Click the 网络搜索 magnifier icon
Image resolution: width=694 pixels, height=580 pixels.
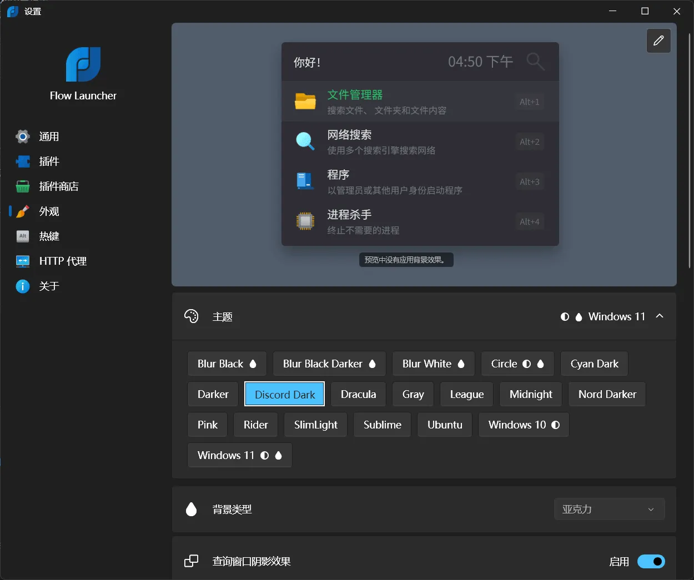(x=305, y=142)
